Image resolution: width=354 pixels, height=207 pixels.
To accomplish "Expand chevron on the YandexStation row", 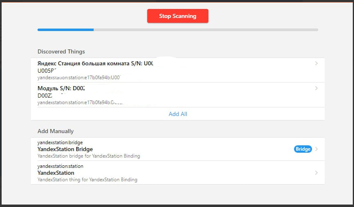I will pyautogui.click(x=316, y=173).
